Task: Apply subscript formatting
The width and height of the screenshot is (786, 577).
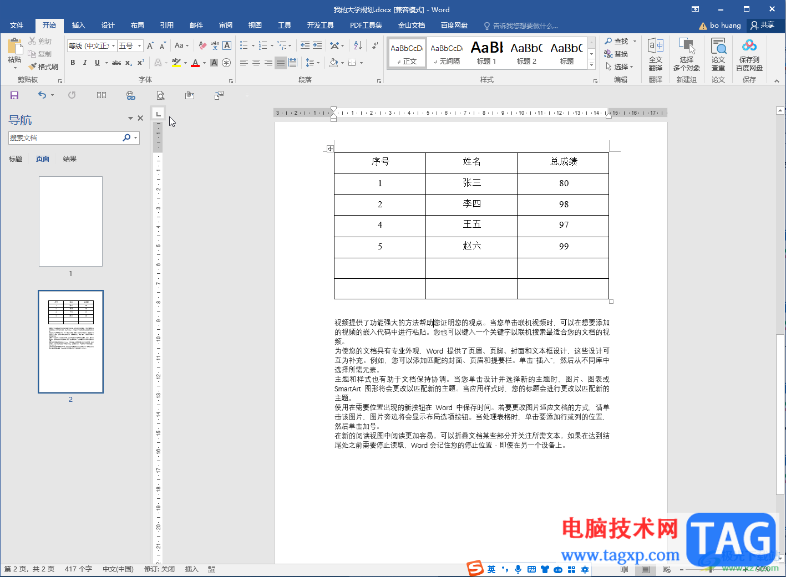Action: [x=129, y=63]
